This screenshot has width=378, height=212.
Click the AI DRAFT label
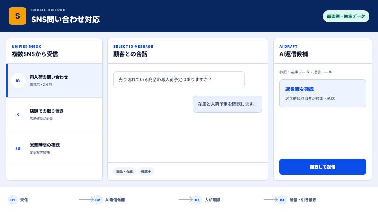point(288,46)
